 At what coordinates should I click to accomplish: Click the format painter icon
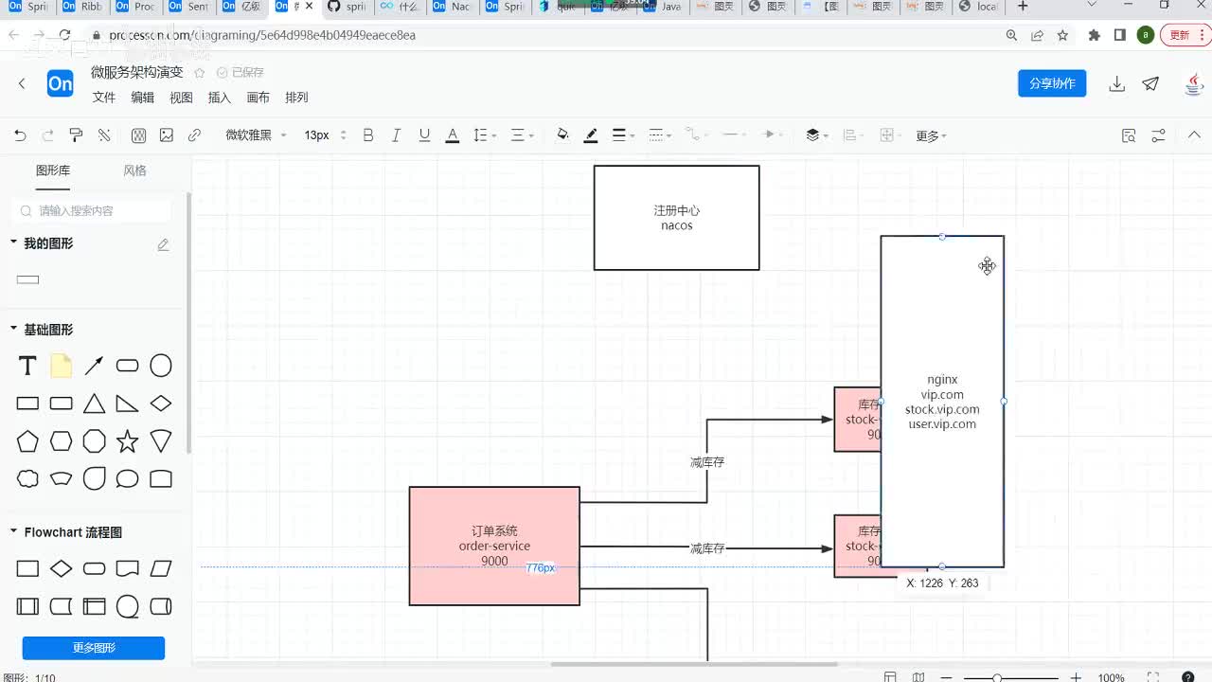77,135
